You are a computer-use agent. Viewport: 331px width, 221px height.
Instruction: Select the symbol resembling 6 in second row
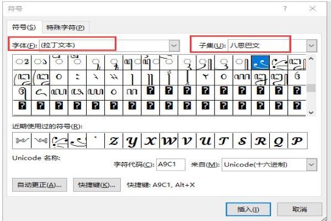point(297,77)
